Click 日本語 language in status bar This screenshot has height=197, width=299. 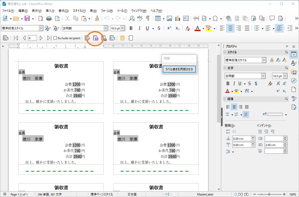[132, 194]
